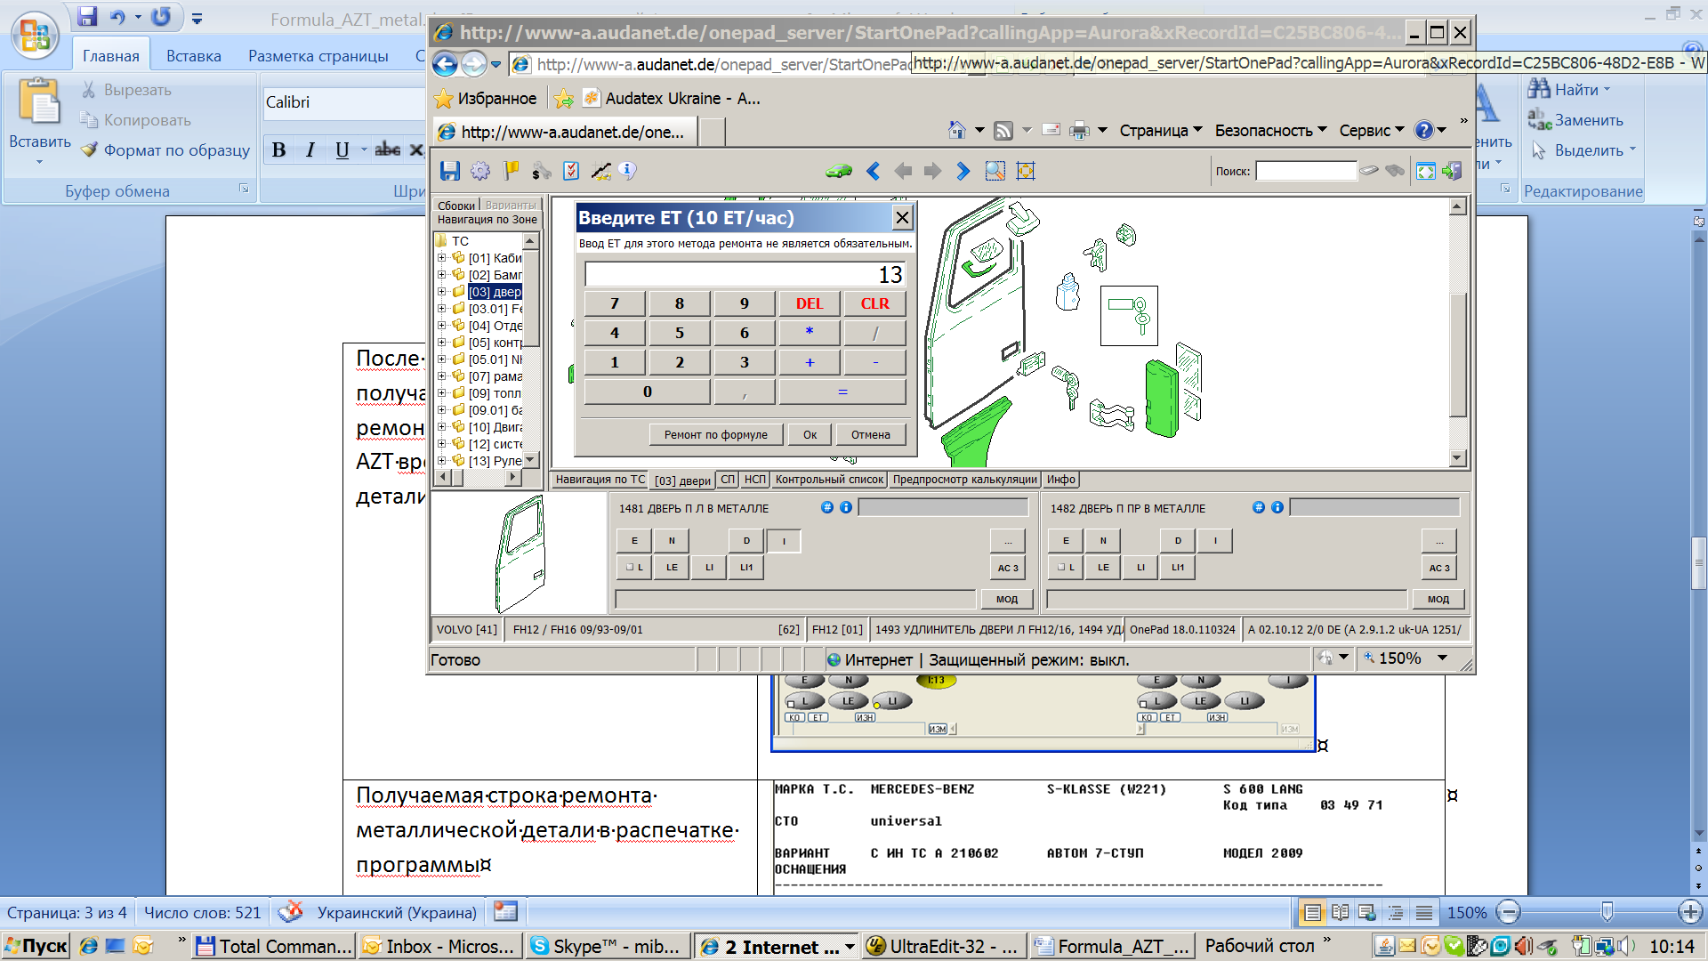This screenshot has width=1708, height=961.
Task: Click the IE home icon
Action: (957, 131)
